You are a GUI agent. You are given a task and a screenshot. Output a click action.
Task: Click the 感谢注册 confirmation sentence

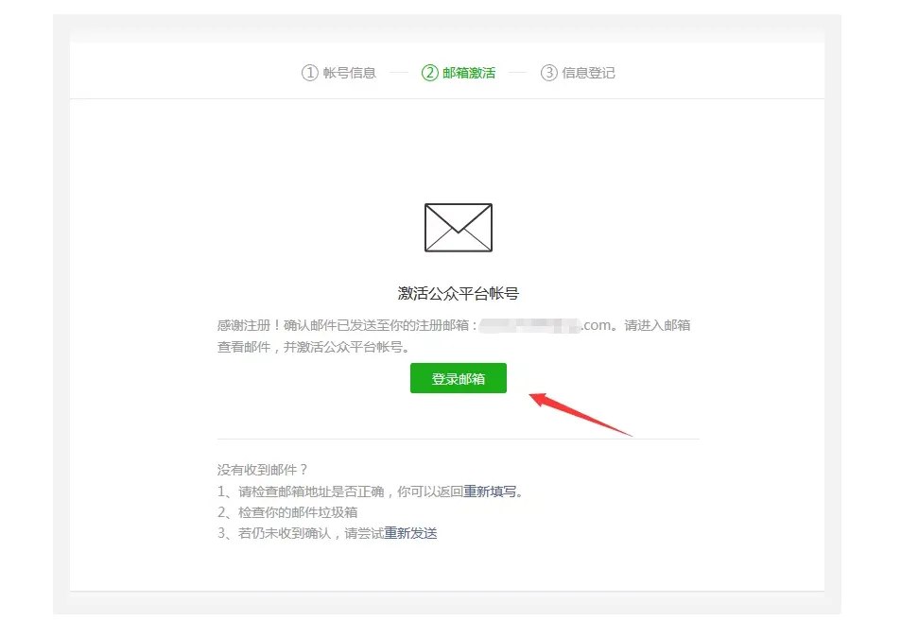tap(454, 336)
